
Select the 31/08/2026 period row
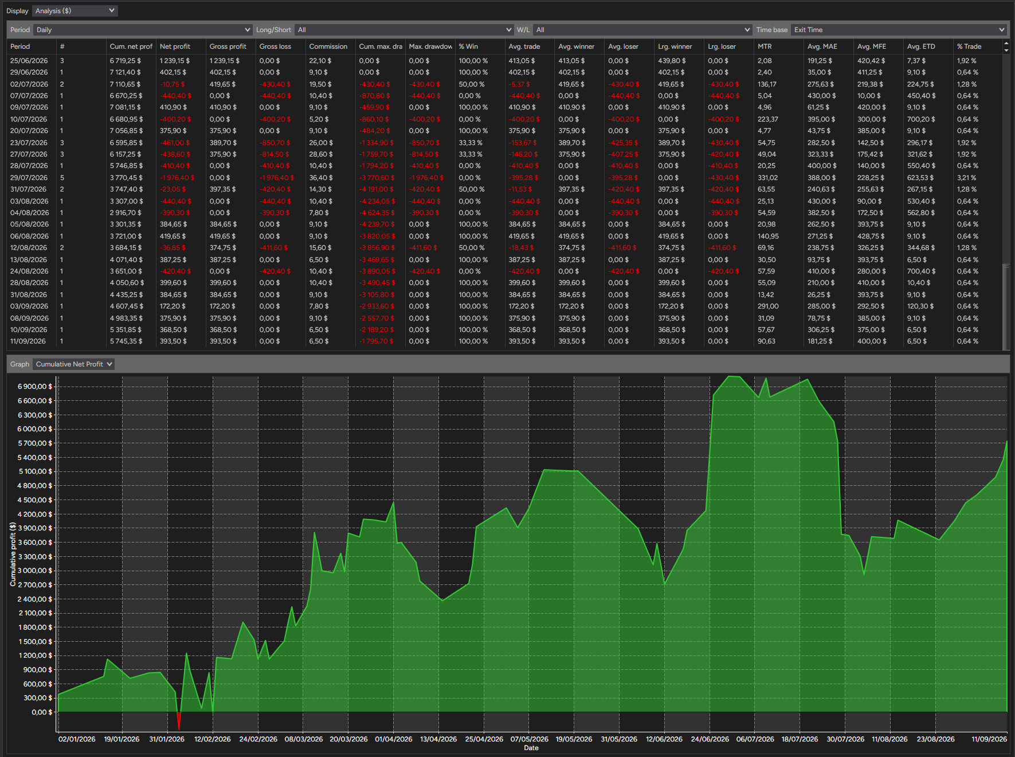pos(505,295)
